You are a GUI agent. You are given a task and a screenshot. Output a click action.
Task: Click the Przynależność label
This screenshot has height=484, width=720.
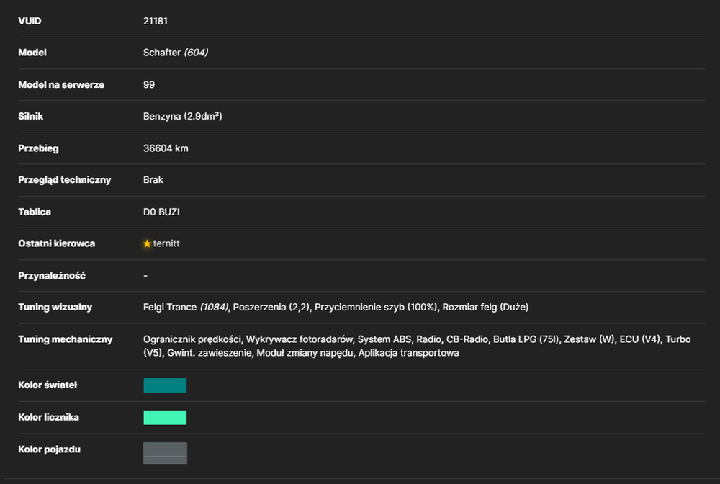click(51, 276)
